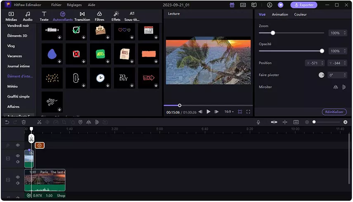Start voice-over recording with microphone icon

tap(258, 122)
